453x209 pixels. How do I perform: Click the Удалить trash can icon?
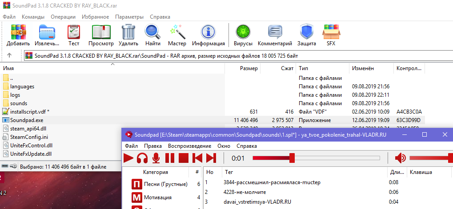point(128,32)
